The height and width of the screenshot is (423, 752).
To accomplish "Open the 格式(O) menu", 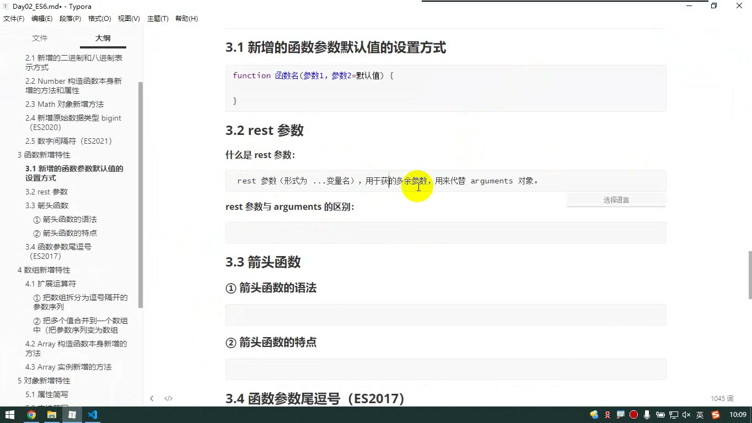I will (x=100, y=19).
